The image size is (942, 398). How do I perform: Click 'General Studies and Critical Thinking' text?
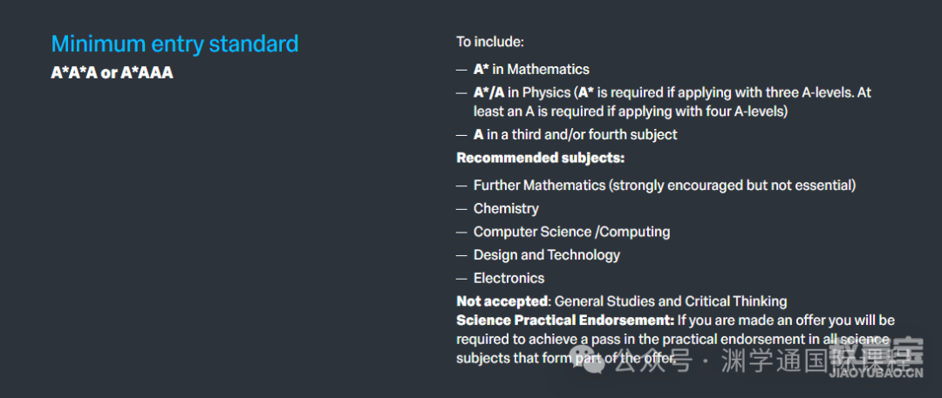(x=671, y=301)
